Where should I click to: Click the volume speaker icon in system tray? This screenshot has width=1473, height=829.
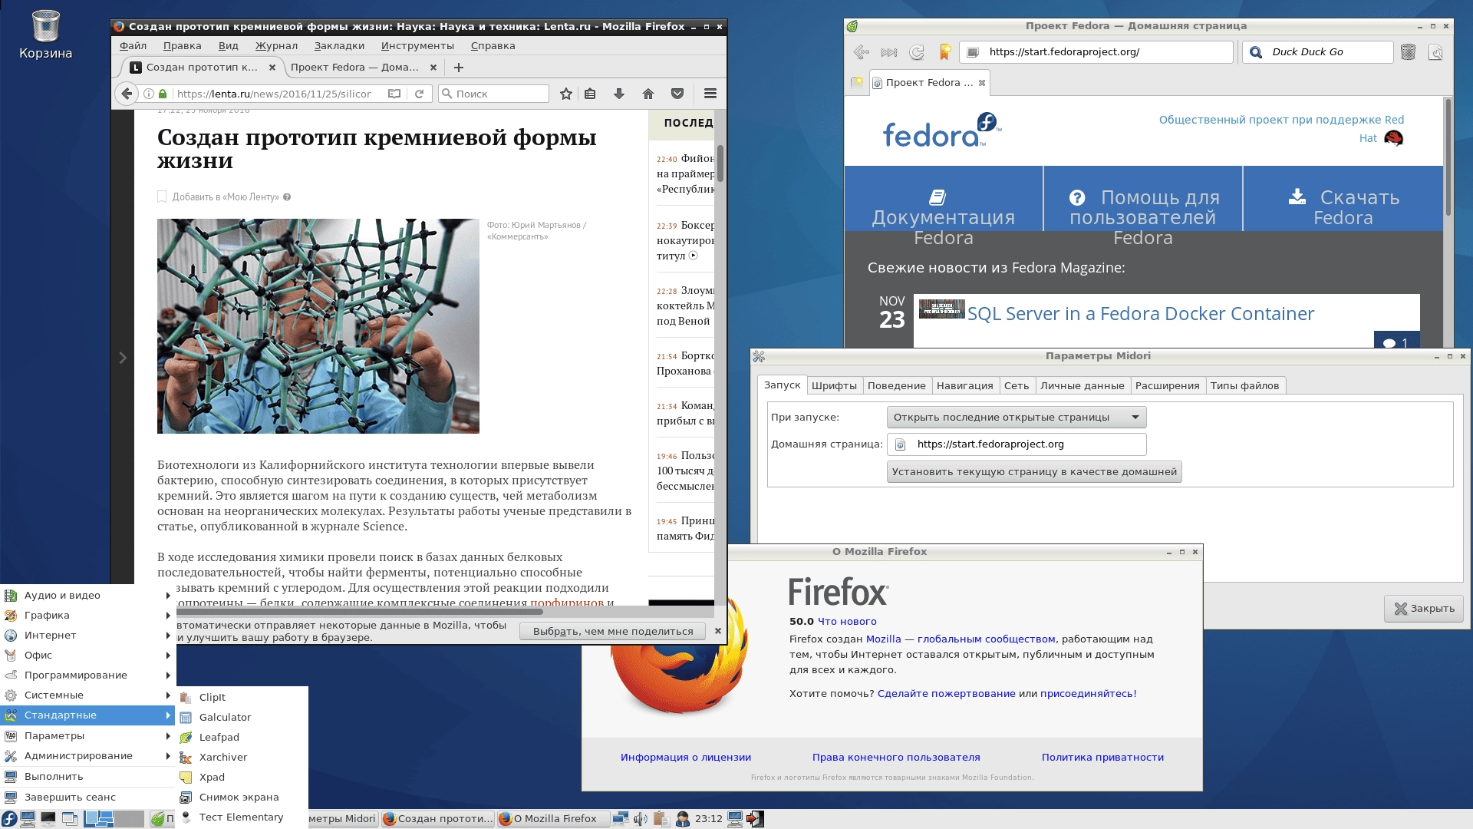coord(641,819)
